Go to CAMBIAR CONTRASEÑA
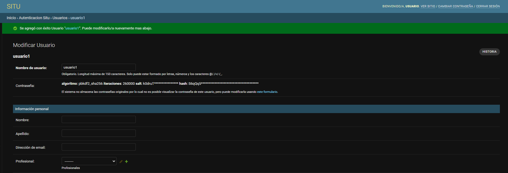 coord(455,6)
